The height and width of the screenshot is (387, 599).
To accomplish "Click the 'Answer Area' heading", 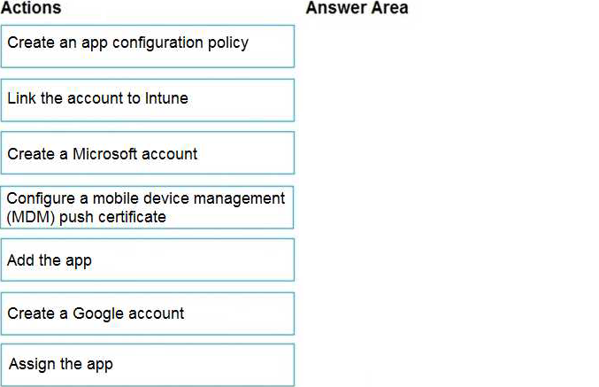I will pos(357,8).
